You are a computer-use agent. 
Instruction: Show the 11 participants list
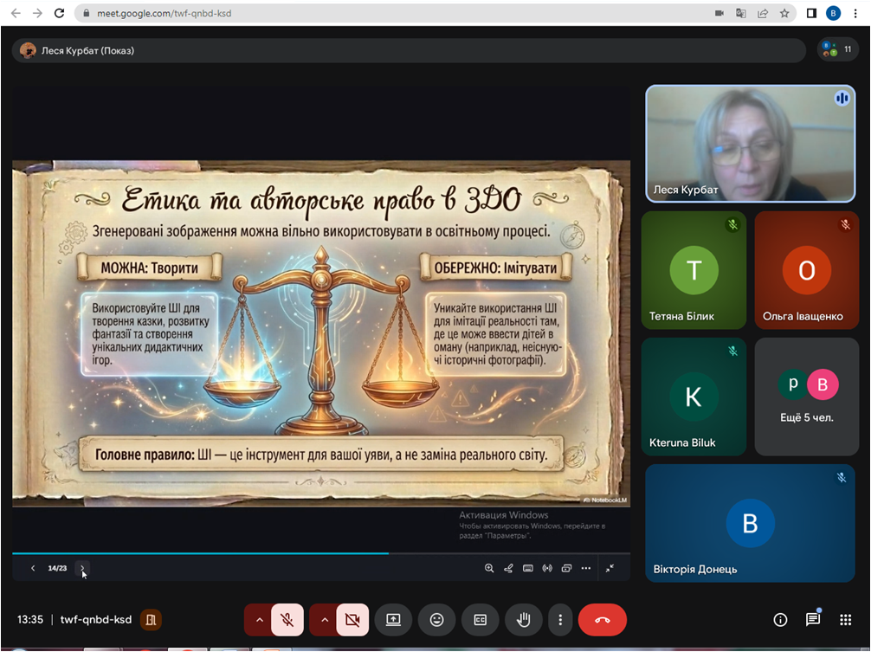(837, 50)
